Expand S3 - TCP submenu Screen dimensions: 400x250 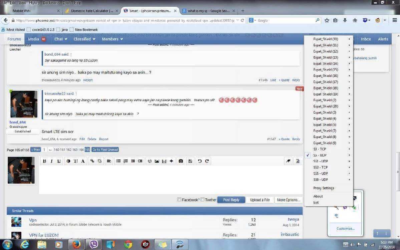point(329,149)
